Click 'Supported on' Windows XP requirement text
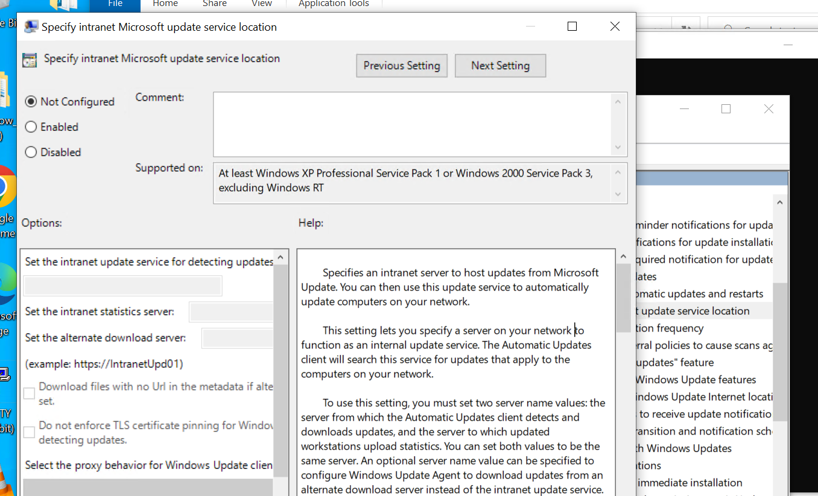Viewport: 818px width, 496px height. click(x=405, y=180)
